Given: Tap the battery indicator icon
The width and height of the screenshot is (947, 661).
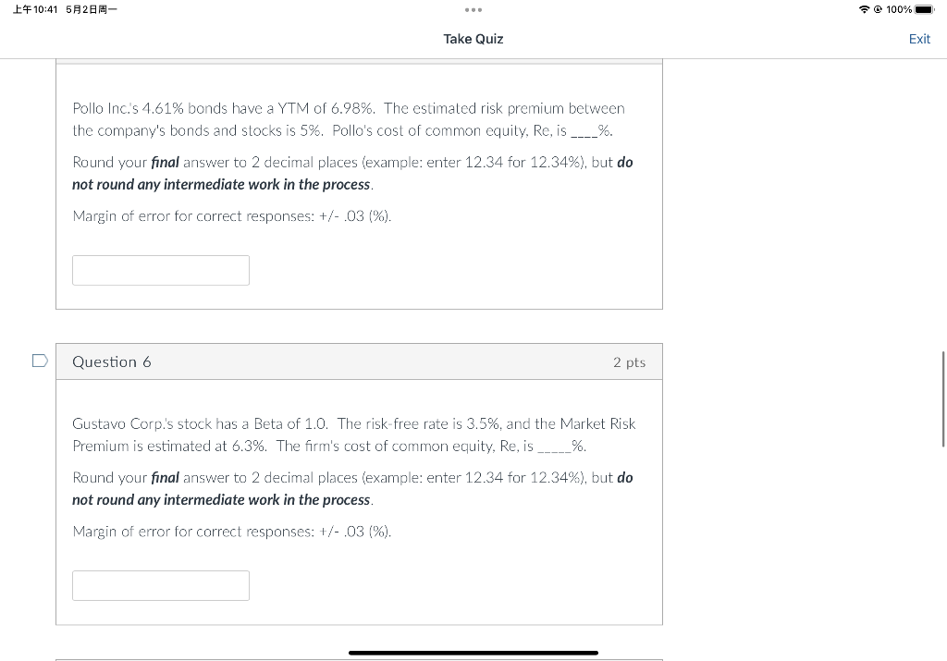Looking at the screenshot, I should click(925, 9).
